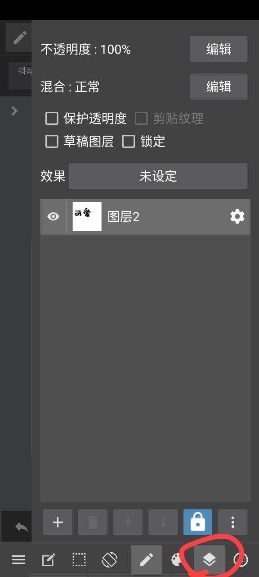Open the color palette icon
Image resolution: width=259 pixels, height=577 pixels.
[178, 560]
